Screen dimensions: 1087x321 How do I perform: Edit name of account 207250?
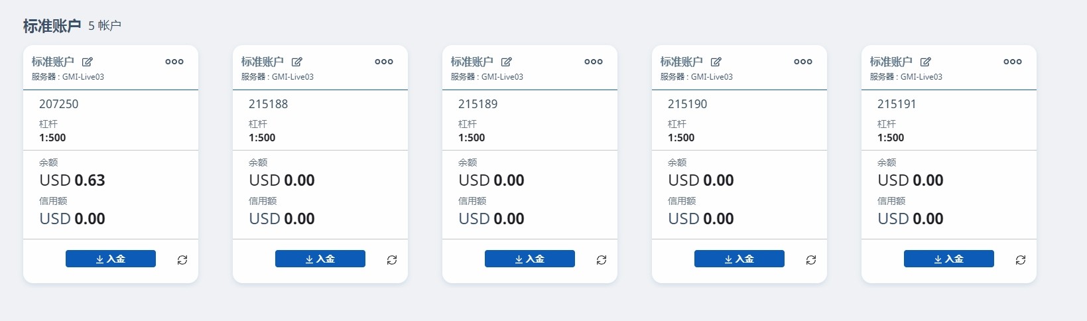pos(88,62)
